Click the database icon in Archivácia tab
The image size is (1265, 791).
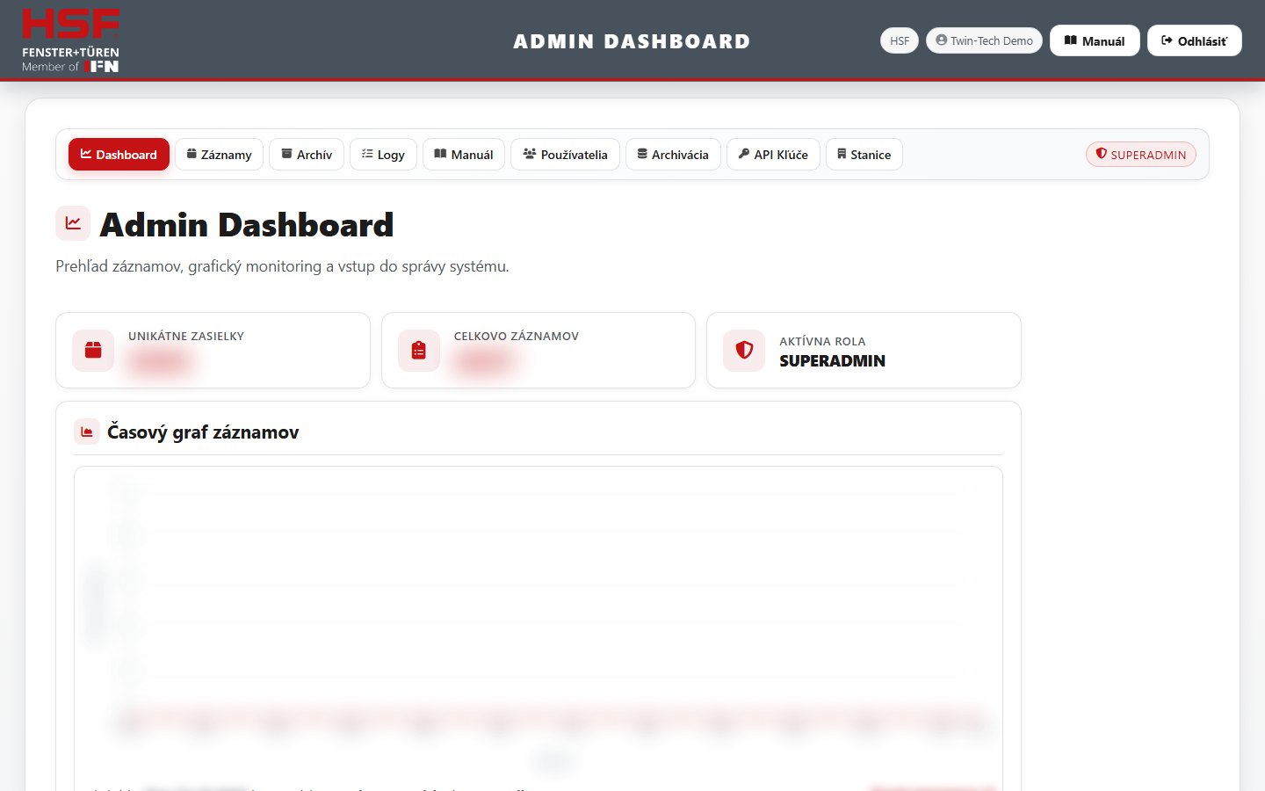click(x=642, y=154)
